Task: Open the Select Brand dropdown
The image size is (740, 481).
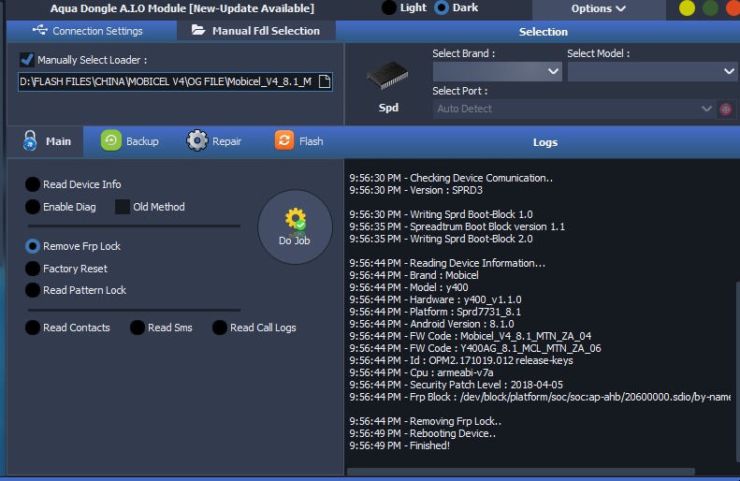Action: pyautogui.click(x=497, y=71)
